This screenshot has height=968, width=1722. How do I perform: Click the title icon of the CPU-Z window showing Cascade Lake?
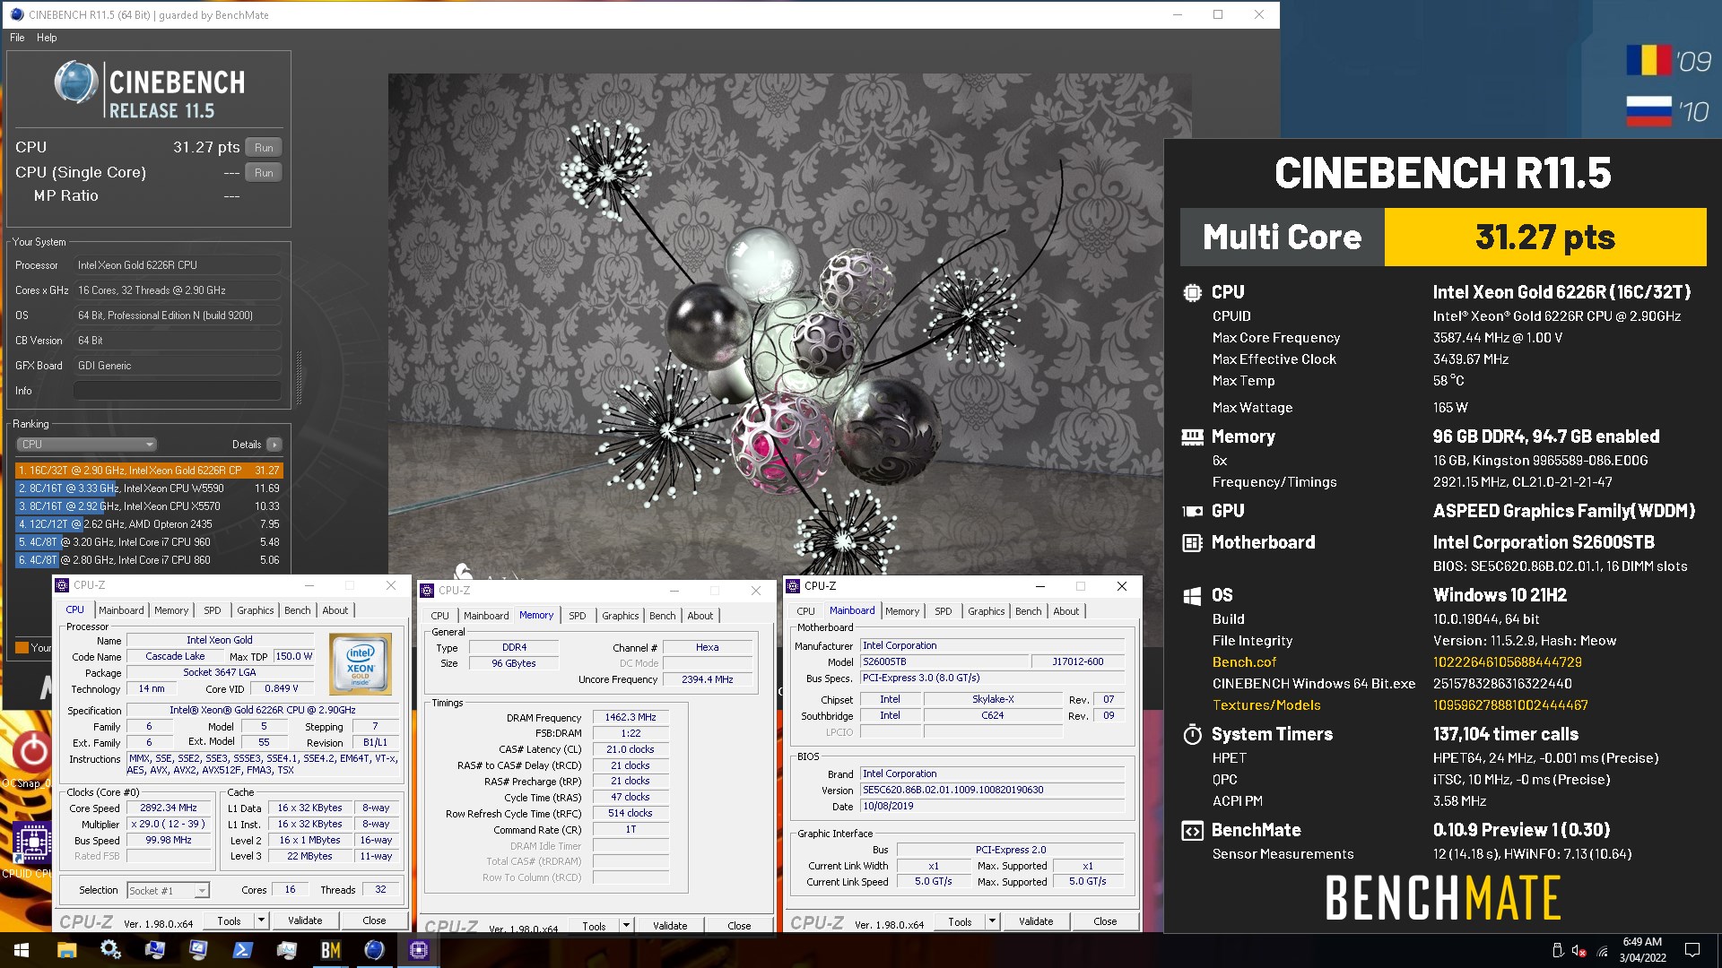(x=62, y=585)
